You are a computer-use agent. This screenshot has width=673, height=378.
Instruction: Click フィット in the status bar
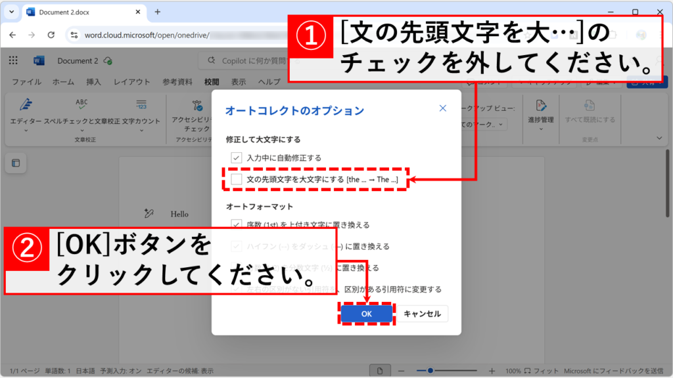click(x=542, y=371)
